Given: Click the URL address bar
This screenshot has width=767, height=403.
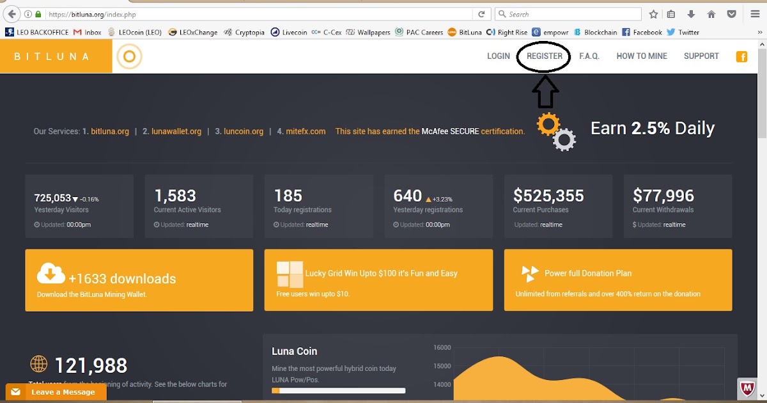Looking at the screenshot, I should click(x=256, y=14).
